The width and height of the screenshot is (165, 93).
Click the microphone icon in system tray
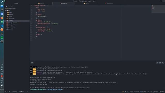tap(2, 69)
